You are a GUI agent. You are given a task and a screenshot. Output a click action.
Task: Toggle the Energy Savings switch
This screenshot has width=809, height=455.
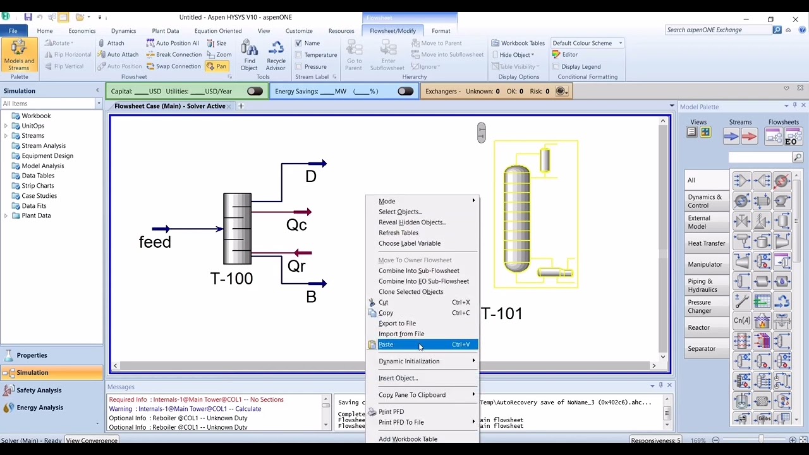(405, 92)
